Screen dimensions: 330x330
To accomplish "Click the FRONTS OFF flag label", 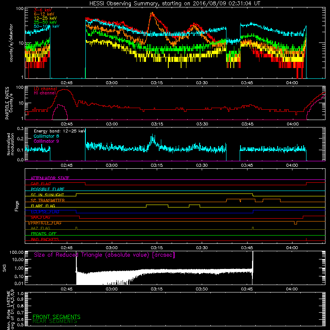I will click(44, 234).
